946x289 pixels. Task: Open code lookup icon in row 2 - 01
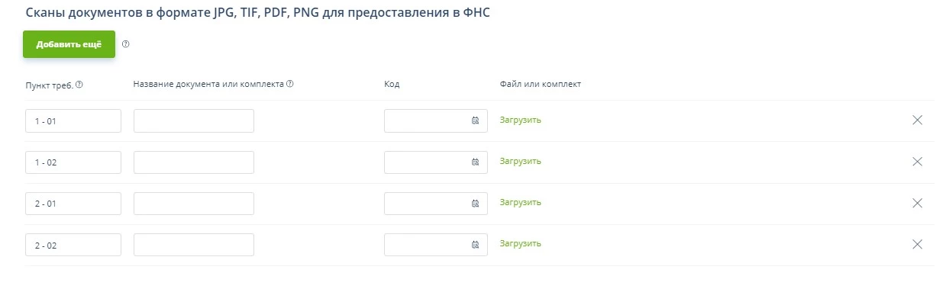point(475,204)
